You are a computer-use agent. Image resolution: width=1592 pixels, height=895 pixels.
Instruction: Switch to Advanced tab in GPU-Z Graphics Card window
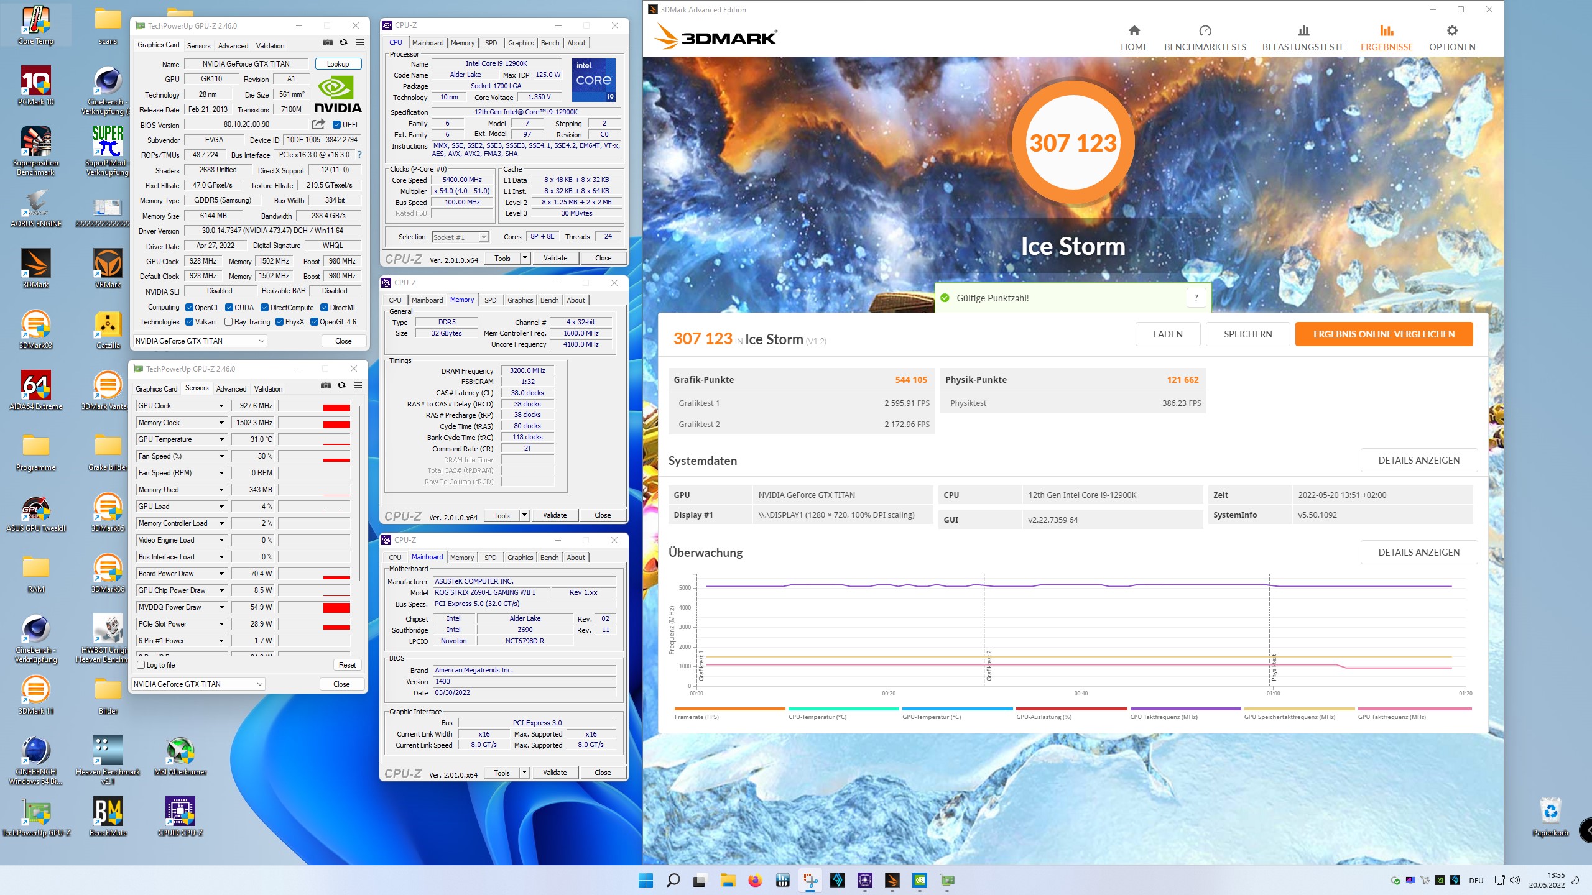(x=233, y=45)
